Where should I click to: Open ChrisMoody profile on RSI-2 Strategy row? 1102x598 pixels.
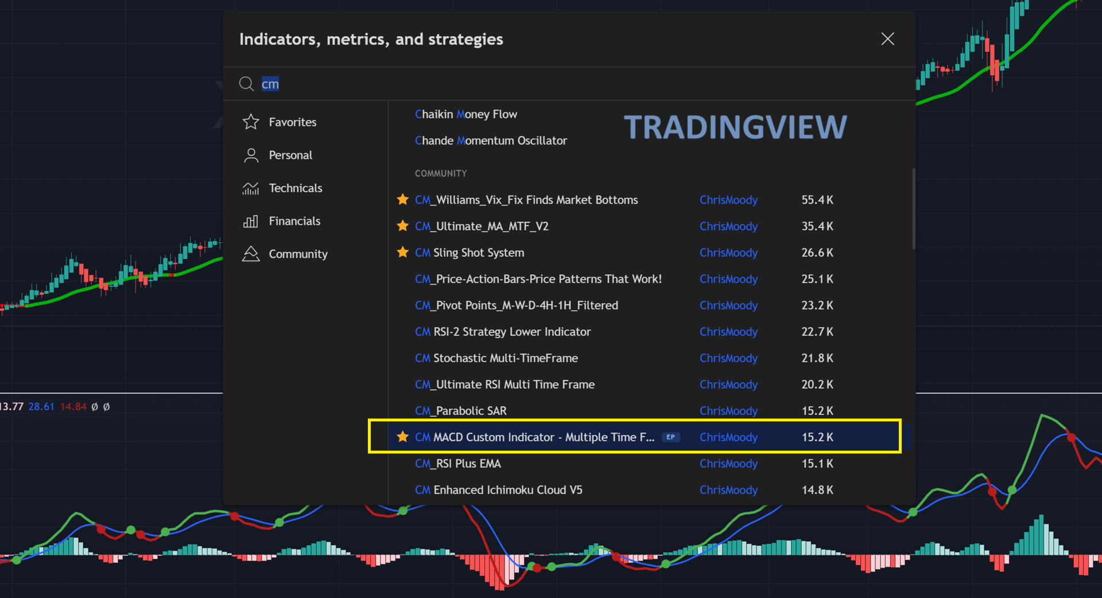click(x=728, y=332)
